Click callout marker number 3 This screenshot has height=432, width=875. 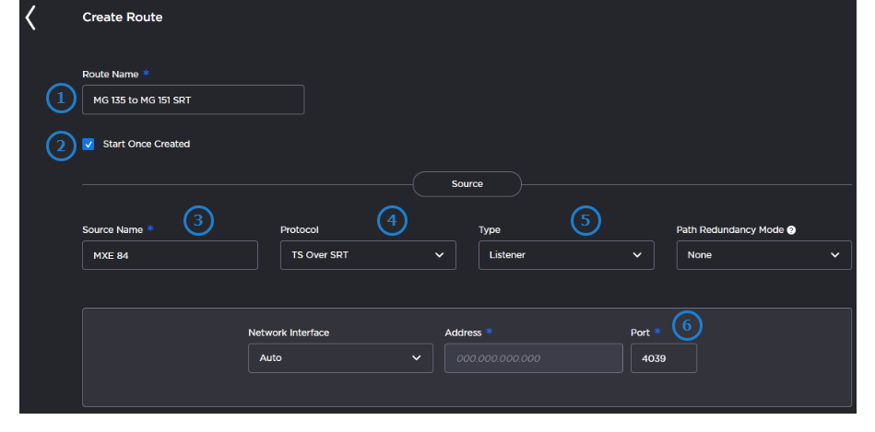click(198, 220)
